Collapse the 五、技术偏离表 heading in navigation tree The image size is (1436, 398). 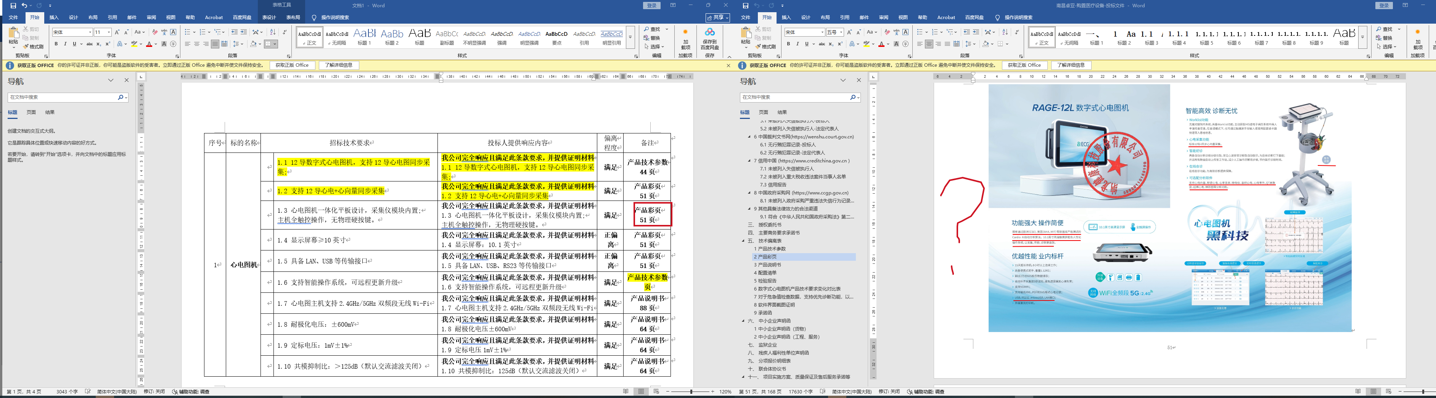pyautogui.click(x=743, y=241)
